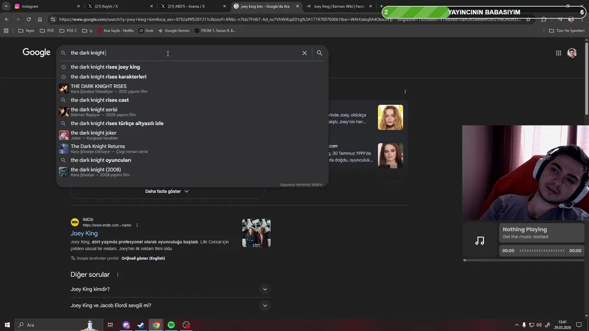Clear the search box with the X icon
The height and width of the screenshot is (331, 589).
304,53
